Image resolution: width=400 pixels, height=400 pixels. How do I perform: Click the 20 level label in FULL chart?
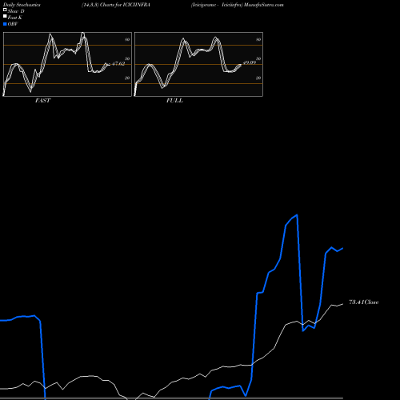pyautogui.click(x=258, y=78)
